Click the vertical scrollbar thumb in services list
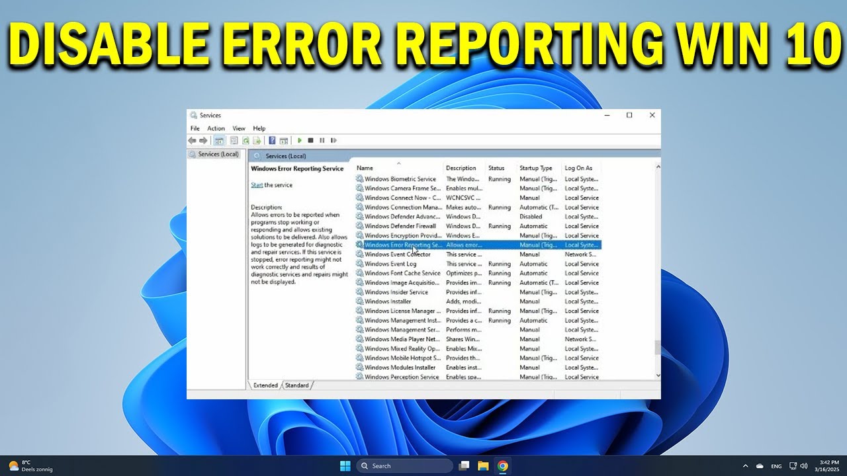Image resolution: width=847 pixels, height=476 pixels. (657, 347)
